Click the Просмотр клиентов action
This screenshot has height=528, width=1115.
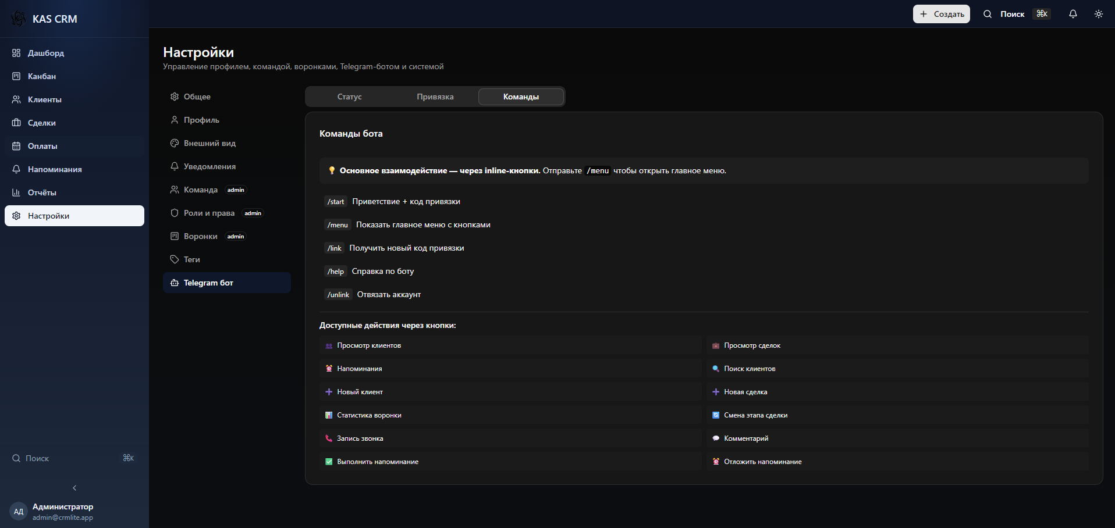point(510,345)
